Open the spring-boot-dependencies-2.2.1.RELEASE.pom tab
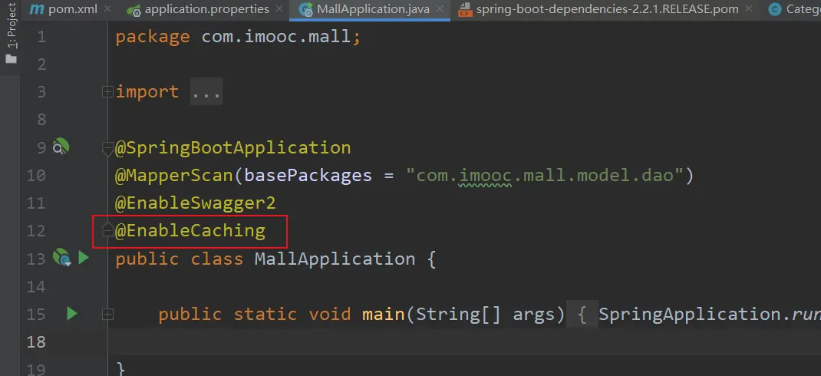 [x=607, y=9]
